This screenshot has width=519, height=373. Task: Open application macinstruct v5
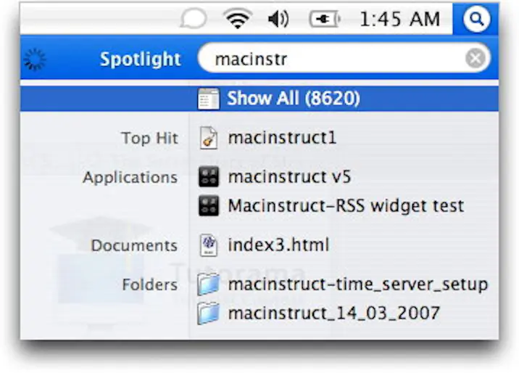[289, 177]
